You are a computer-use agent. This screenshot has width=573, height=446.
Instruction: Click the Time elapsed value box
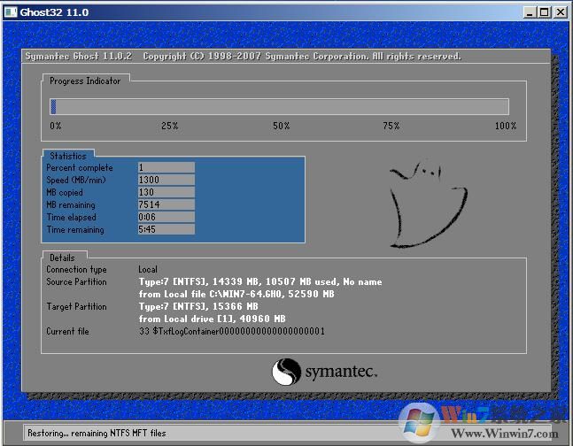[x=166, y=217]
